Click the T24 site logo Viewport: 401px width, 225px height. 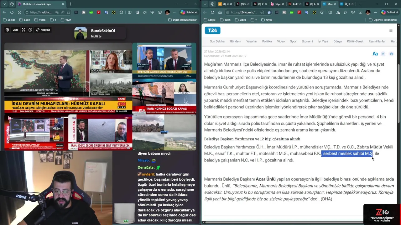pos(213,30)
